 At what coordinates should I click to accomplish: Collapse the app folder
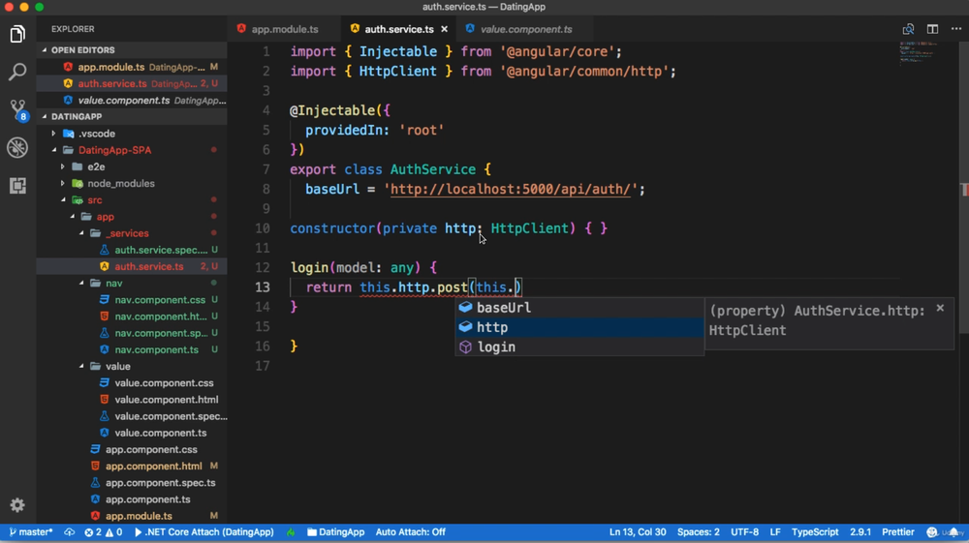click(x=132, y=217)
